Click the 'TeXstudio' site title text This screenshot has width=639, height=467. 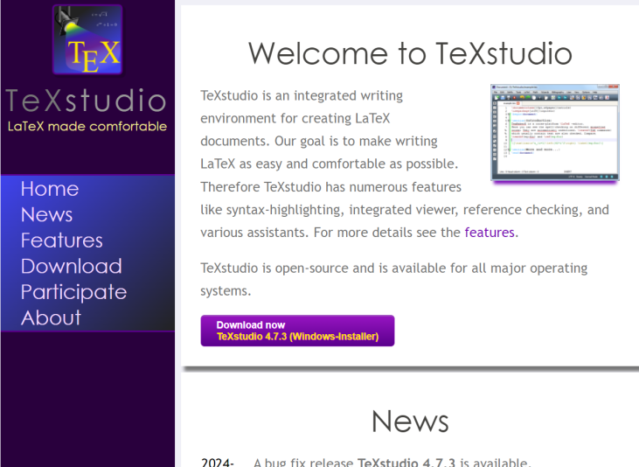pos(86,101)
